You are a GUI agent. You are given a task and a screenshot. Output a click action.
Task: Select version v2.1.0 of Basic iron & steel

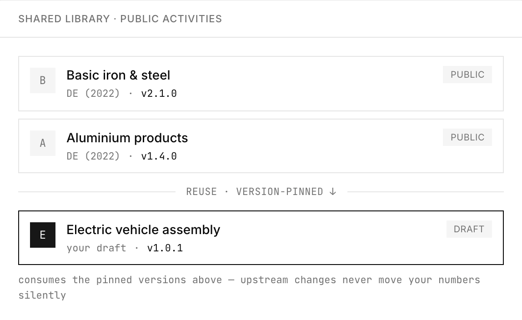[x=159, y=94]
